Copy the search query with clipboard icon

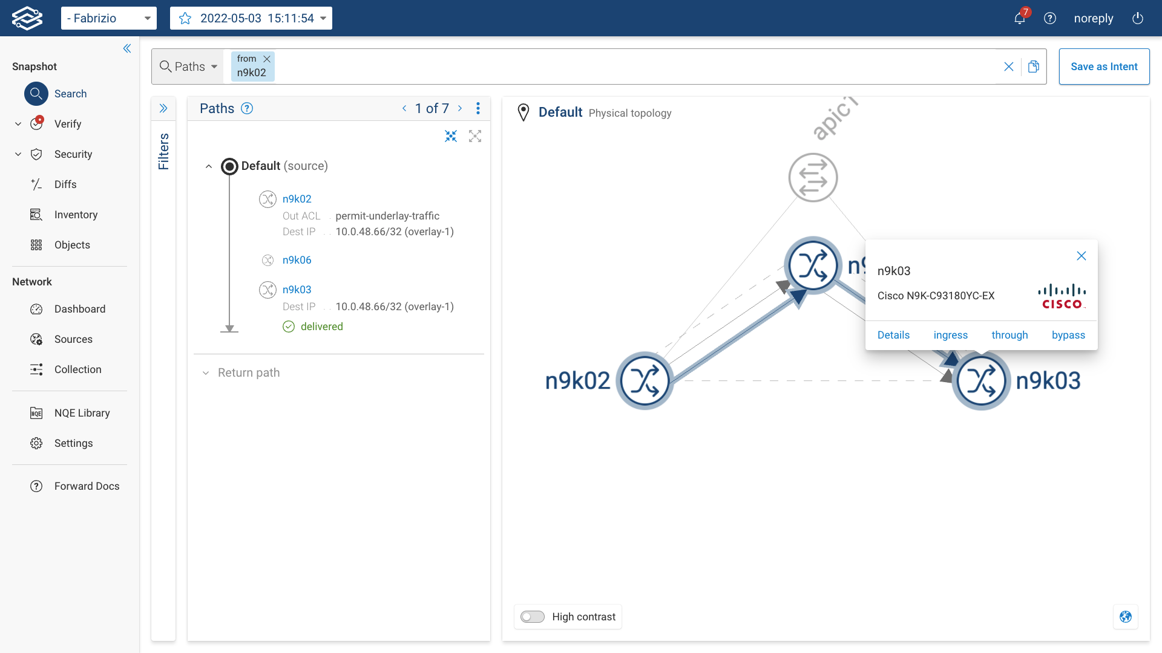1034,67
